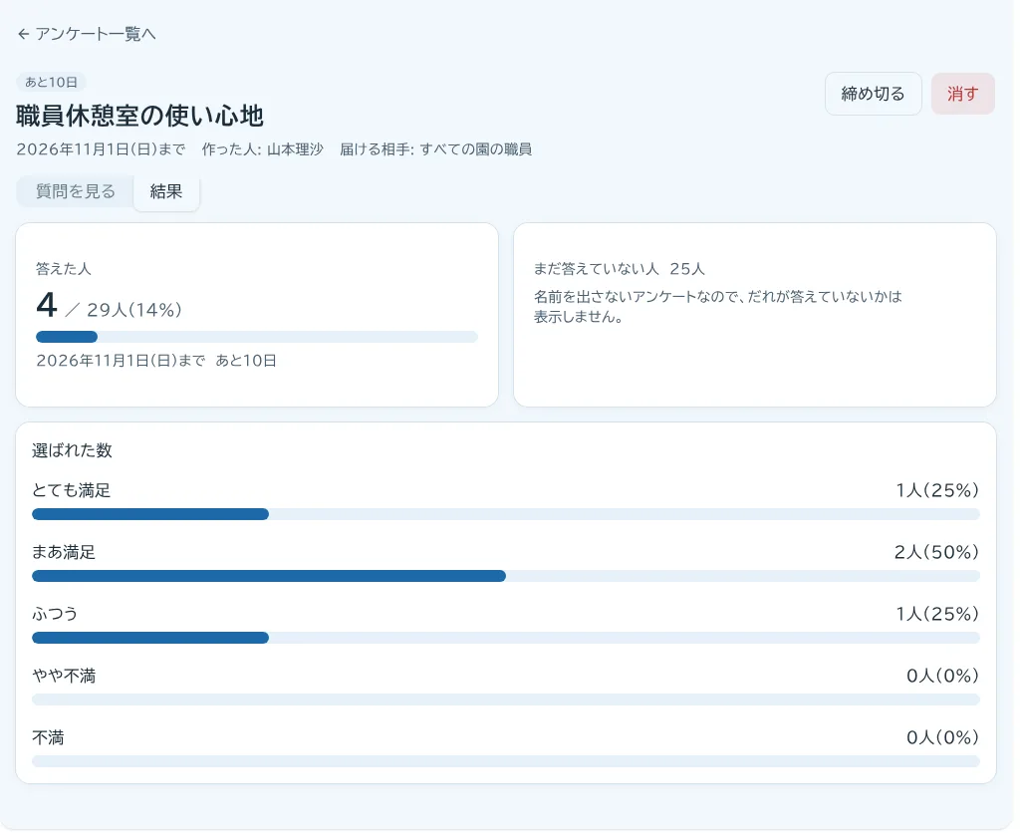
Task: Click the 2人(50%) count
Action: 936,552
